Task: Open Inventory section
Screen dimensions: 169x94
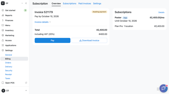Action: tap(9, 30)
